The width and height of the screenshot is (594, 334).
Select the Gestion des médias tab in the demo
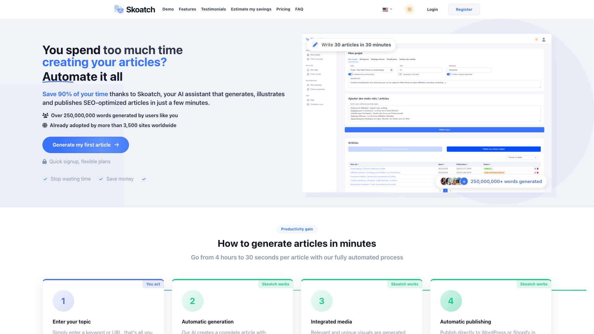click(x=407, y=59)
